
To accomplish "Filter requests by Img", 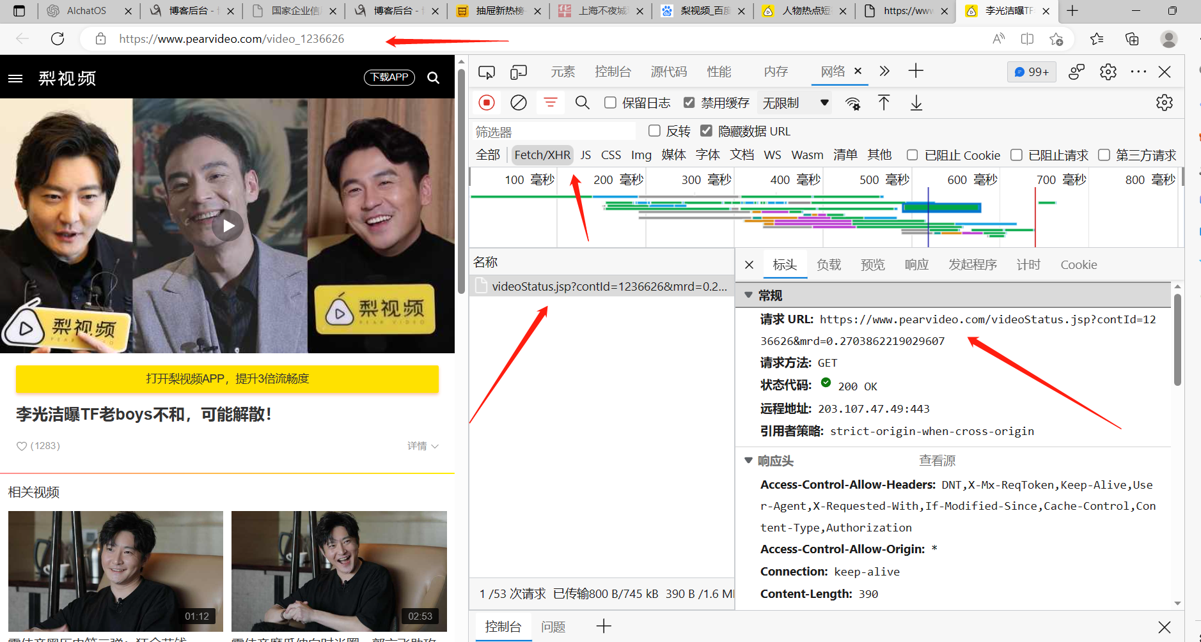I will pyautogui.click(x=641, y=155).
